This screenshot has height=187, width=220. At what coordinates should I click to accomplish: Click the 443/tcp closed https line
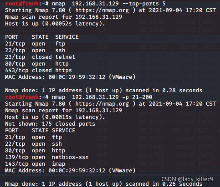[38, 71]
